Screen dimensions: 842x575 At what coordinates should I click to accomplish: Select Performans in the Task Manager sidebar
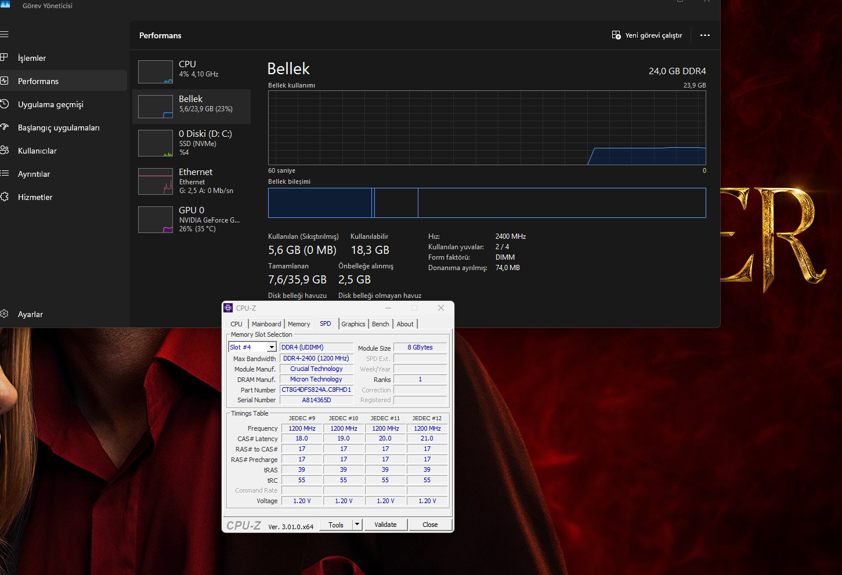(x=63, y=81)
